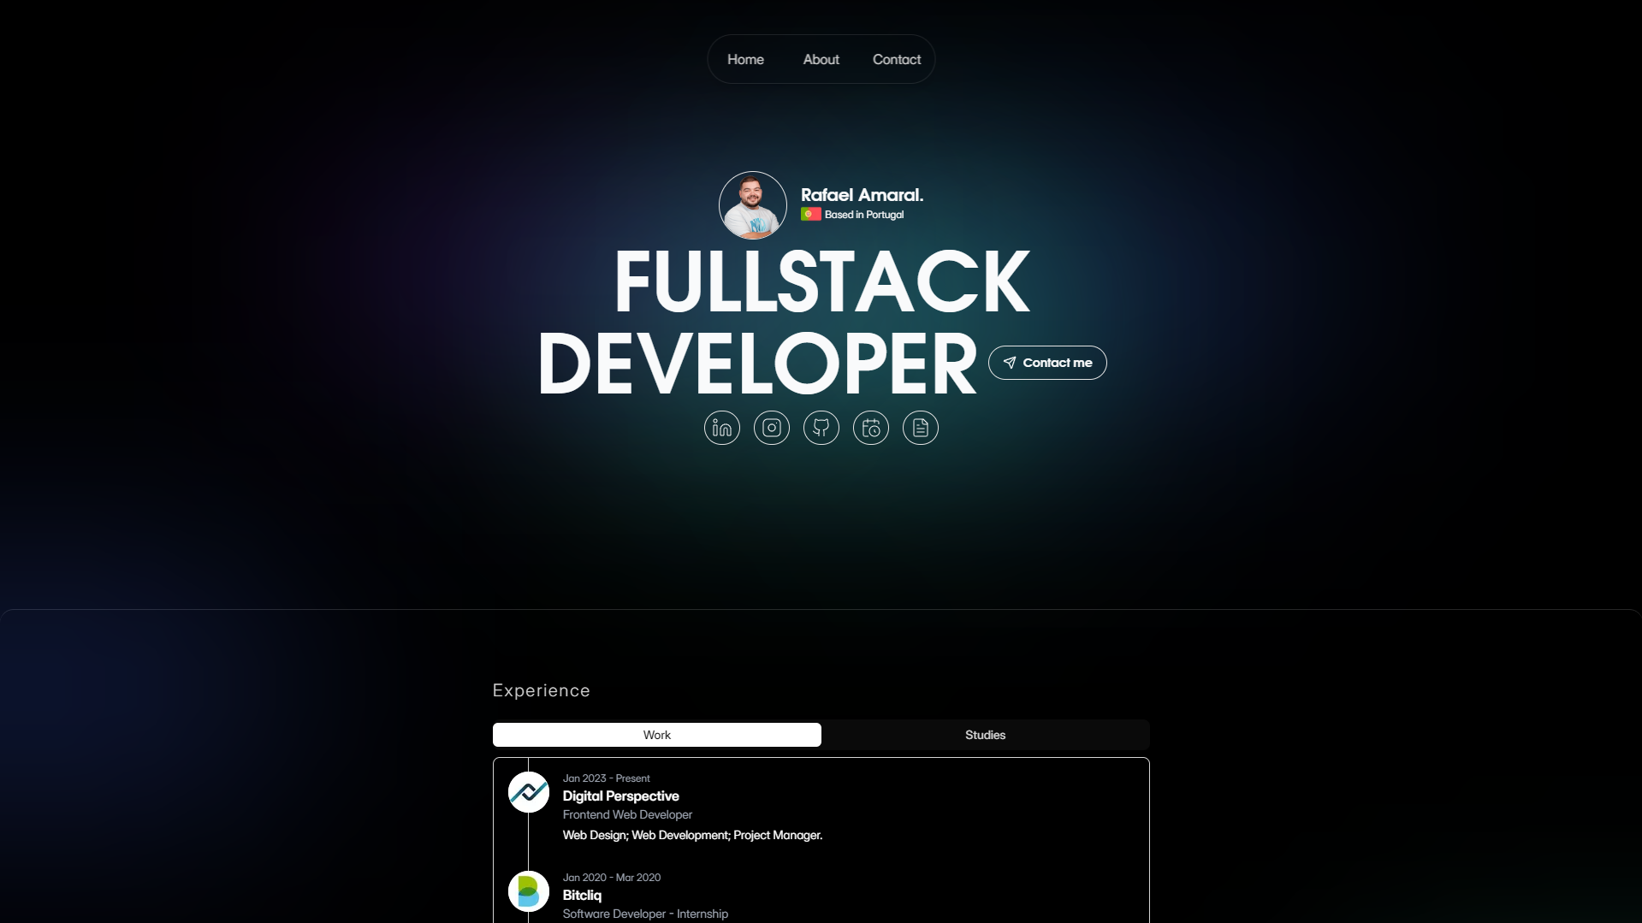Screen dimensions: 1642x923
Task: Open the LinkedIn profile icon
Action: pos(721,428)
